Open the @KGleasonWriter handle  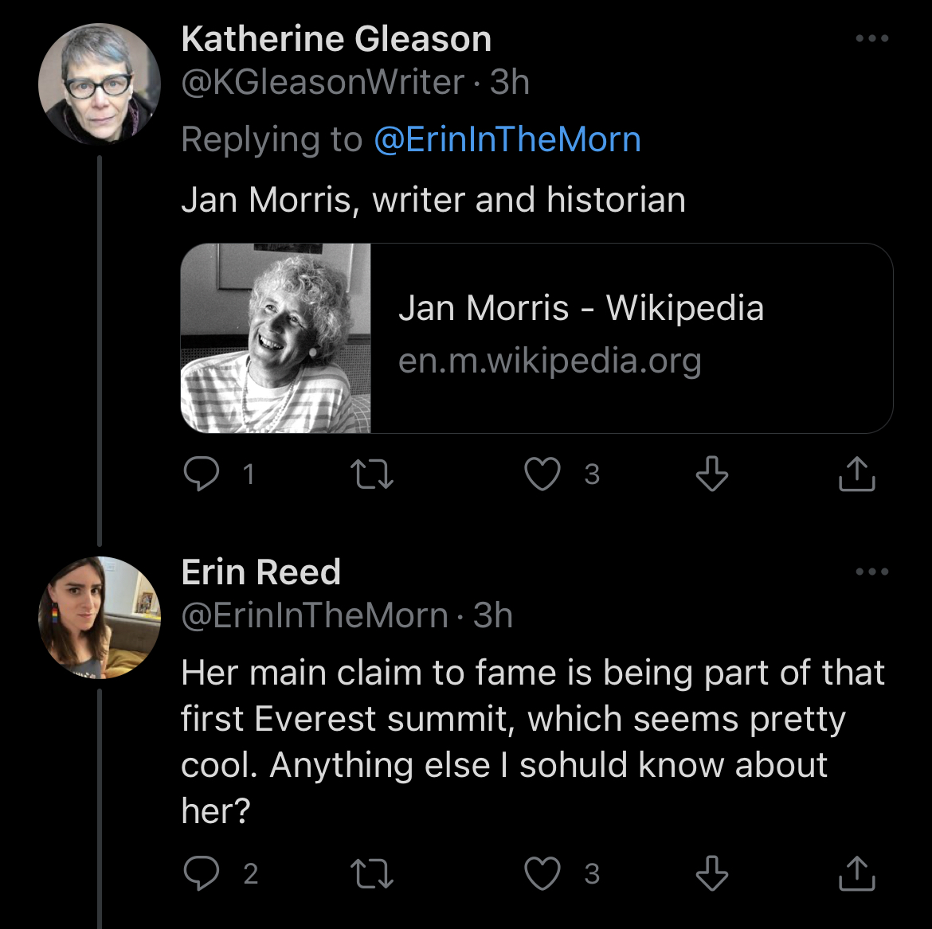pos(323,83)
